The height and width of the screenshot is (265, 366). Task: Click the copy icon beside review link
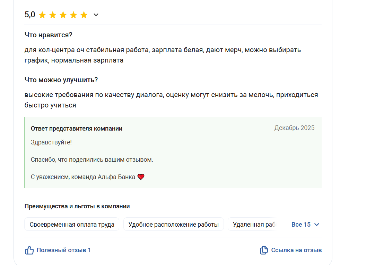click(264, 250)
